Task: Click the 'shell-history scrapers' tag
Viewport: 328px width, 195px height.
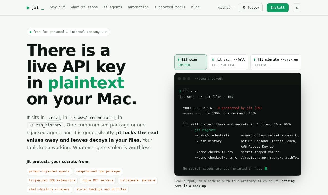Action: click(49, 189)
